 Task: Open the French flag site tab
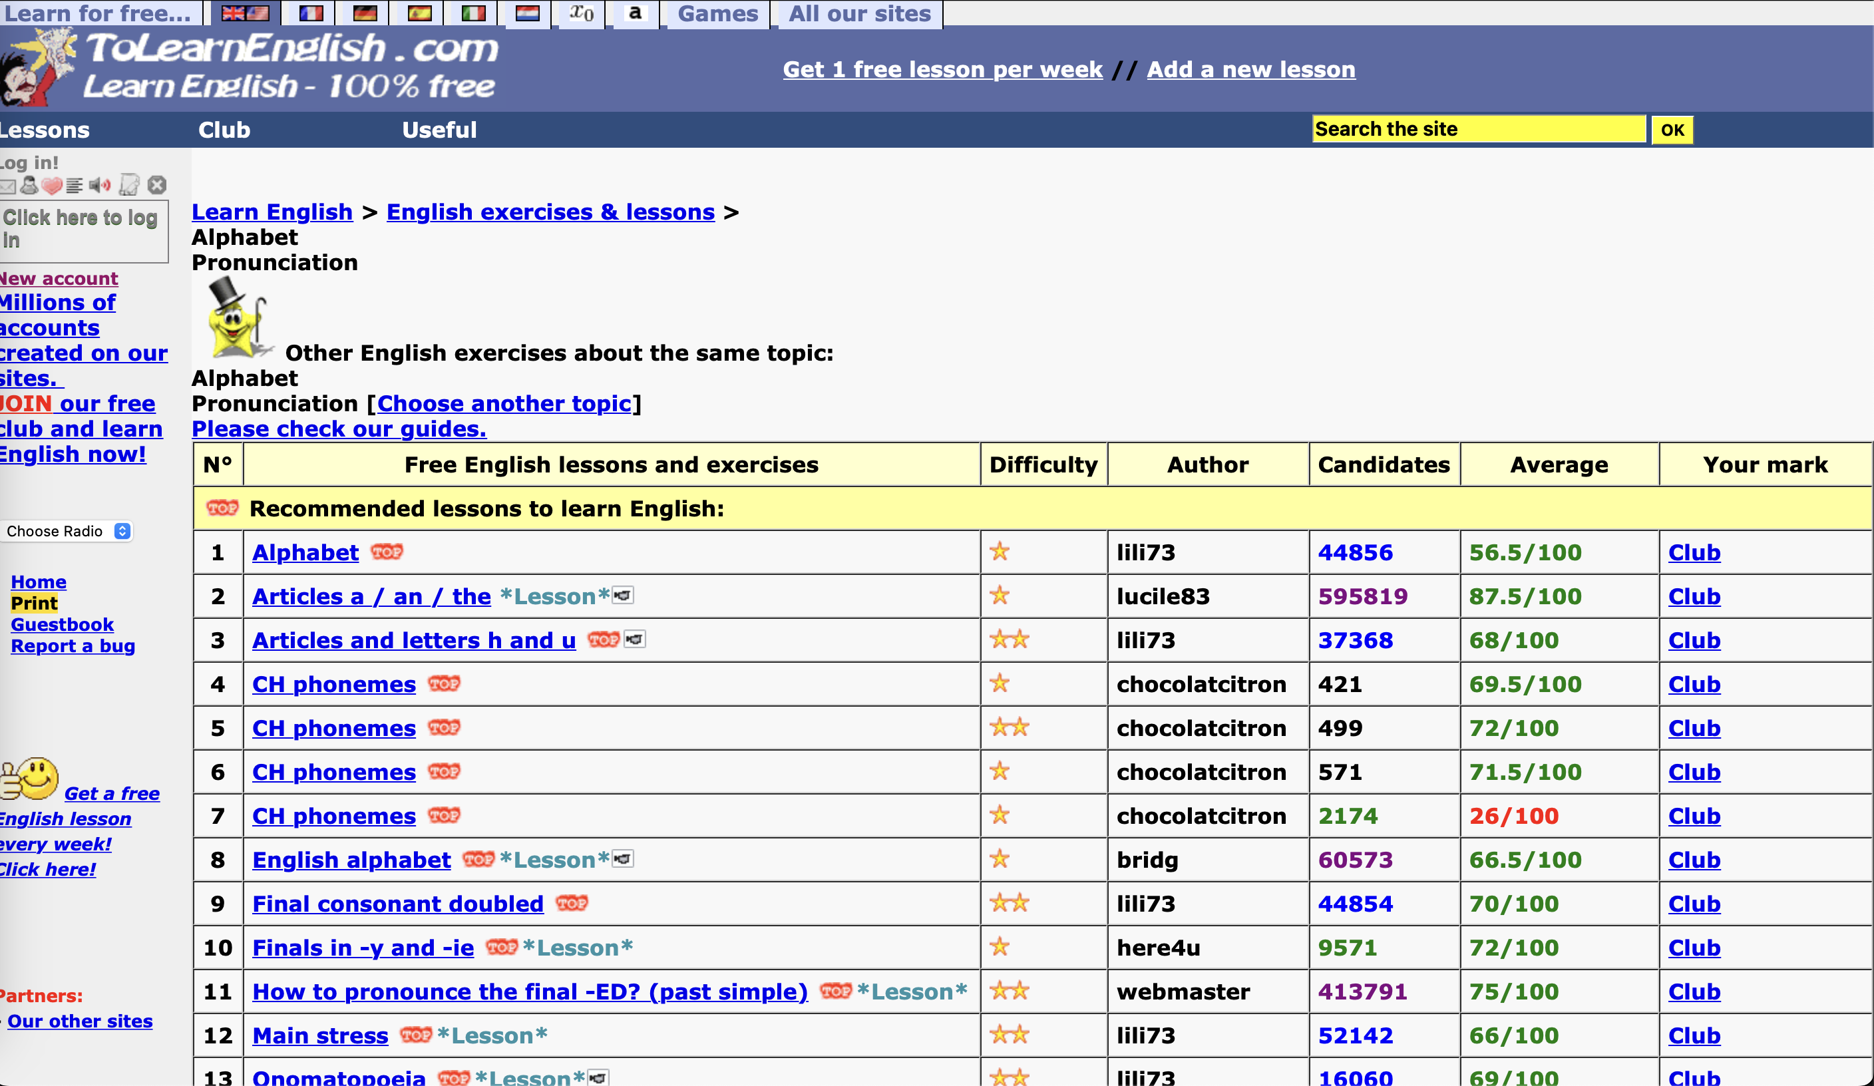(x=311, y=13)
